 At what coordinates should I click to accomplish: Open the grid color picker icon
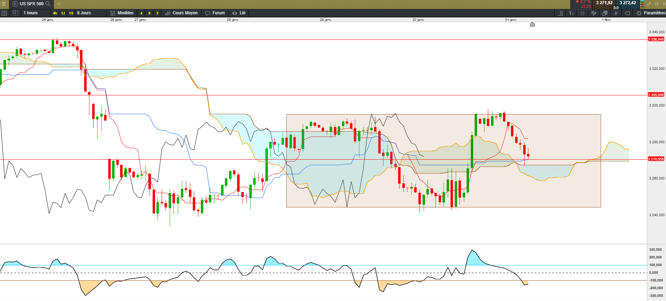click(x=594, y=13)
